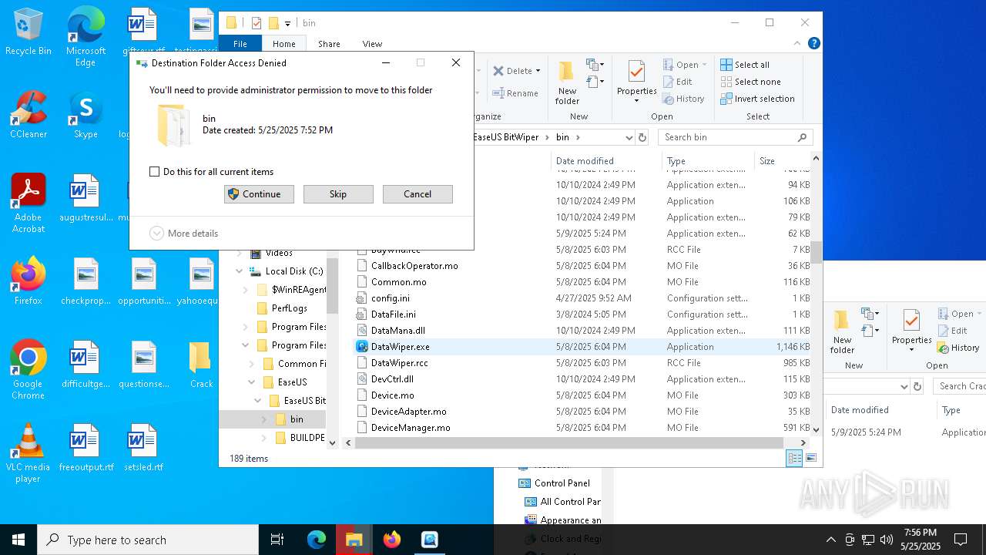Viewport: 986px width, 555px height.
Task: Collapse the Local Disk (C:) node
Action: coord(239,271)
